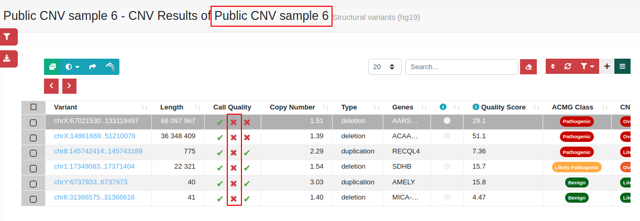Open variant link chr1:17349083..17371404
The width and height of the screenshot is (640, 221).
(x=94, y=167)
